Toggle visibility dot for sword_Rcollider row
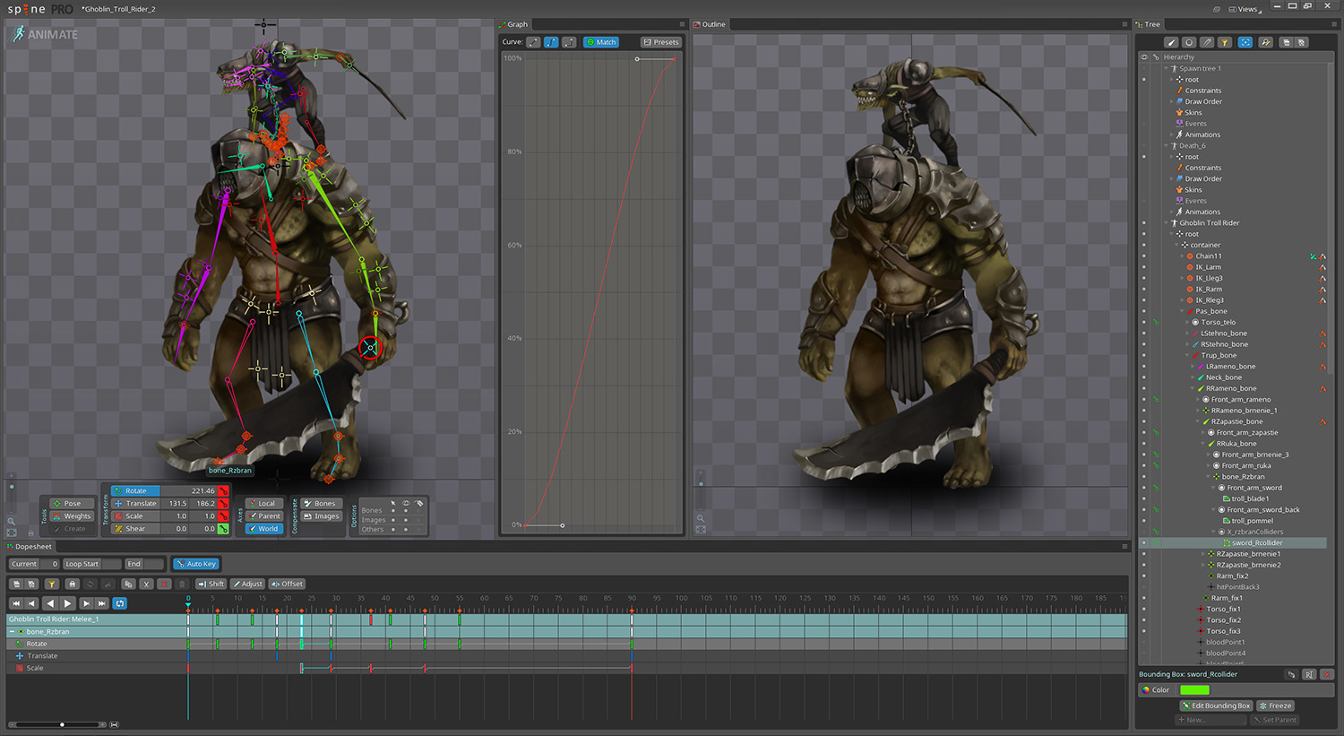This screenshot has height=736, width=1344. 1144,542
